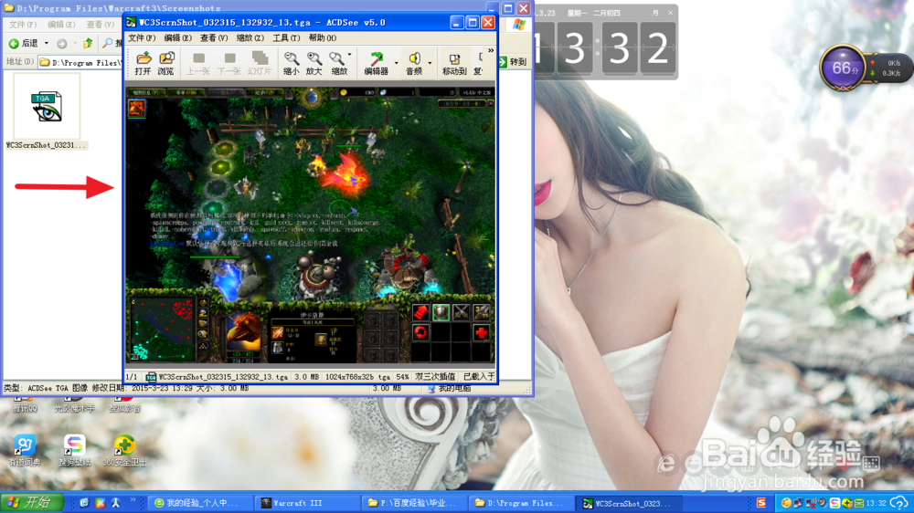Expand the 缩放 zoom dropdown arrow

click(350, 56)
